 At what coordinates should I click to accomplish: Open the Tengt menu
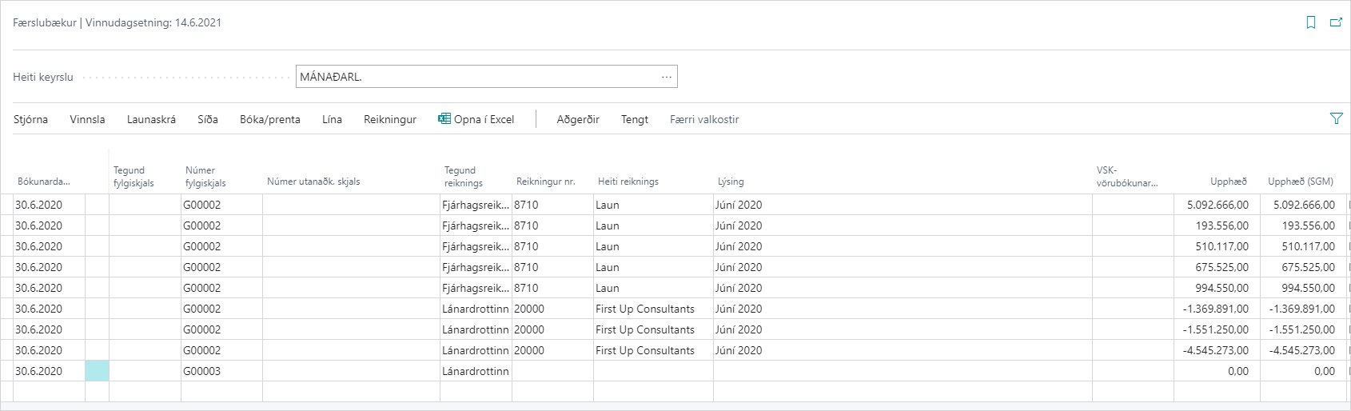(x=635, y=119)
